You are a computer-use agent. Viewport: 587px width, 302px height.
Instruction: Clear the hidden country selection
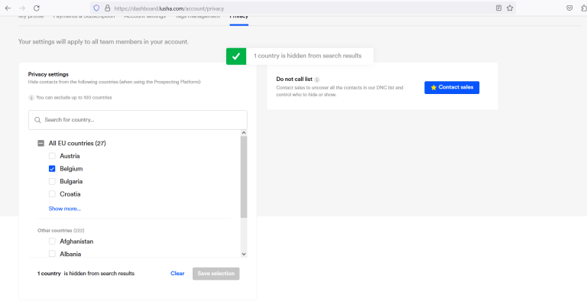(177, 274)
